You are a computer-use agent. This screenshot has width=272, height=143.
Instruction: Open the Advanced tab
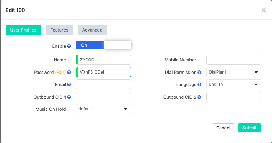92,30
